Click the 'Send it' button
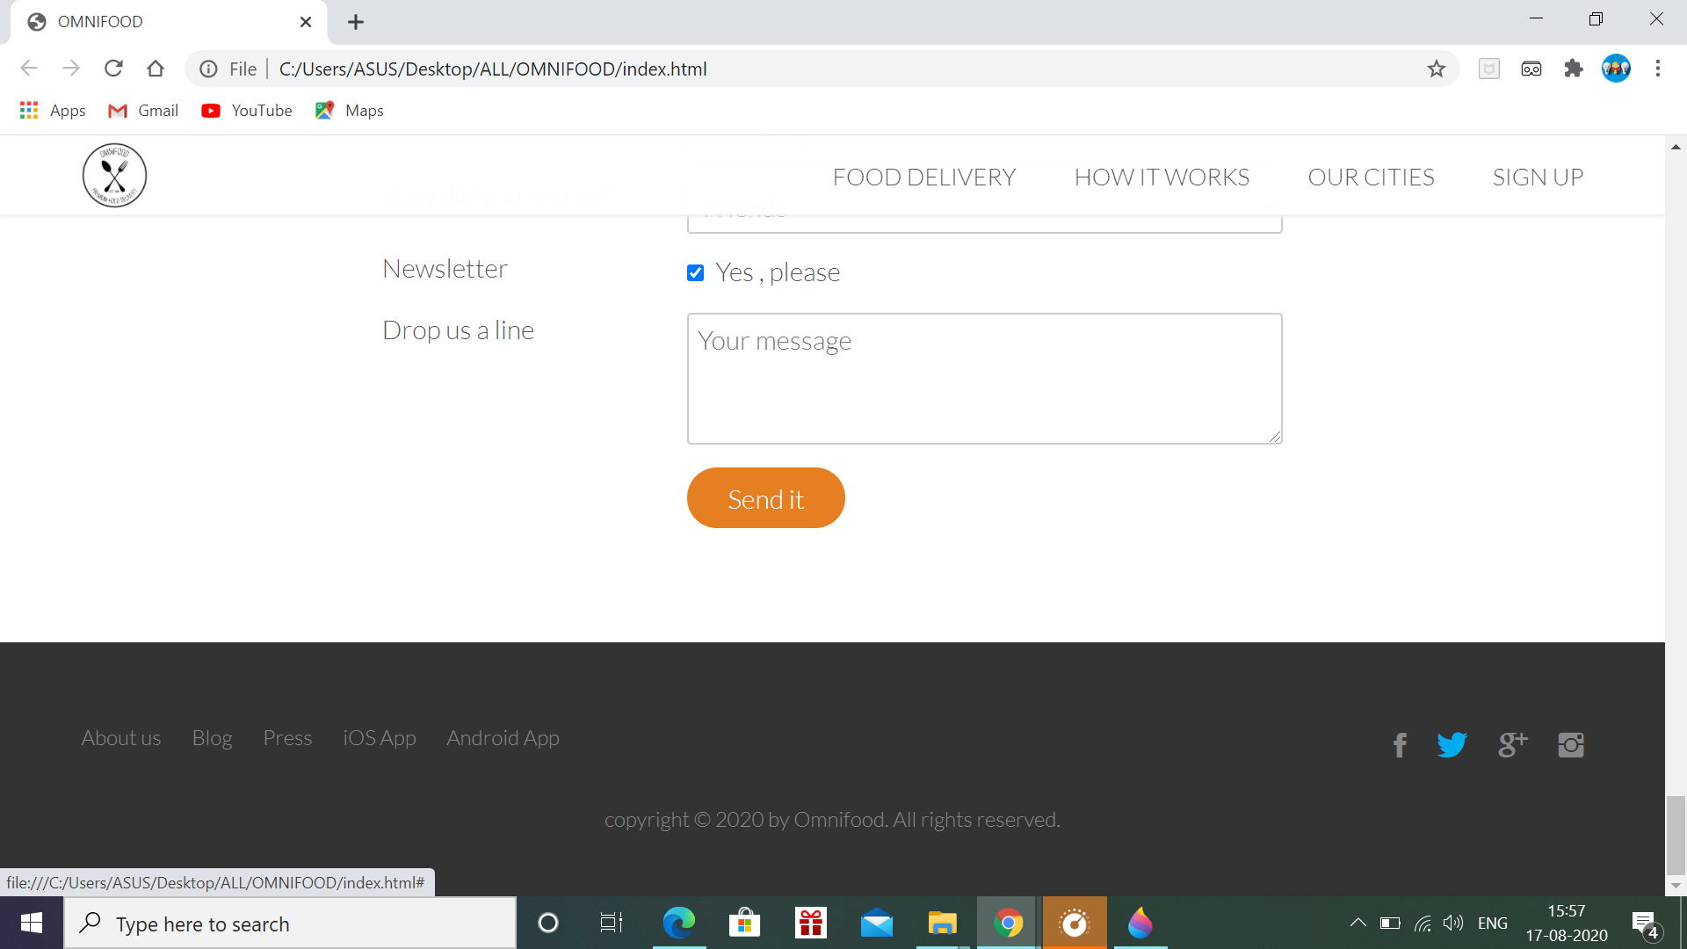1687x949 pixels. click(765, 498)
